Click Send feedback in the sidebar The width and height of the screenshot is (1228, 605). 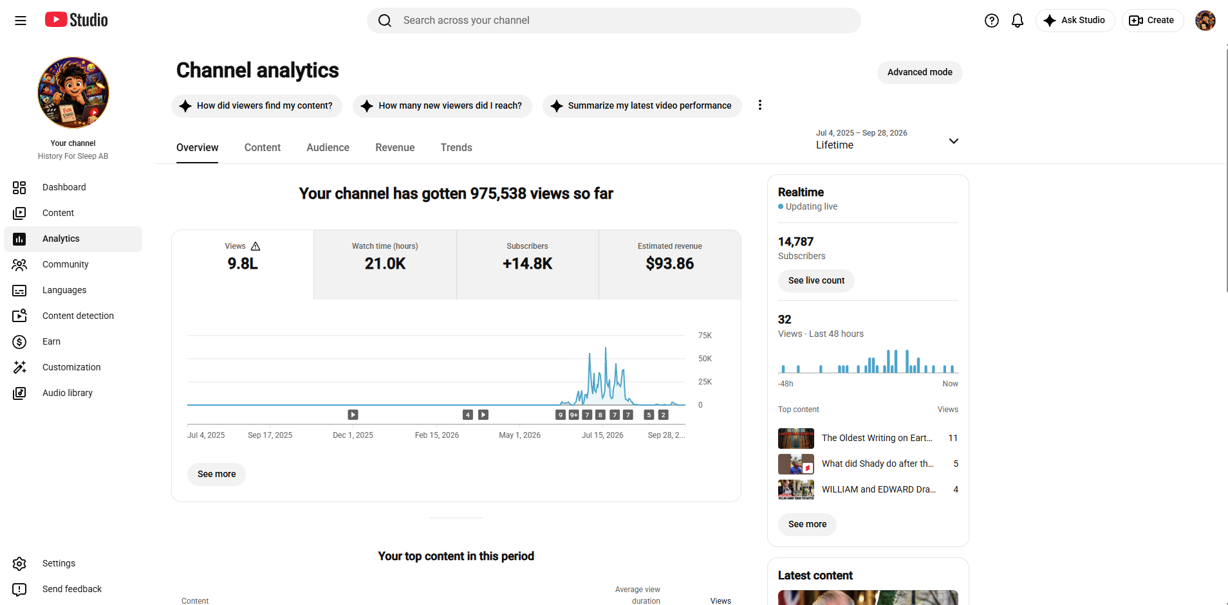73,589
